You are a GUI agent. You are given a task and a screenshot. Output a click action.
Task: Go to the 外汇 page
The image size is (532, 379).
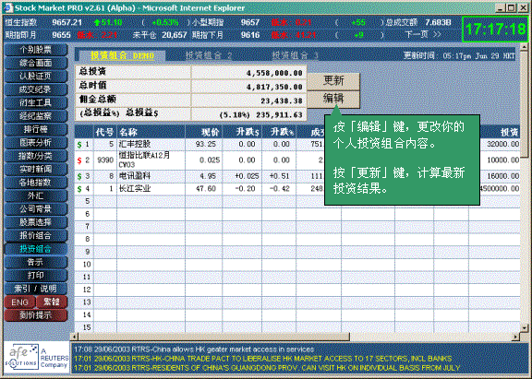point(36,195)
